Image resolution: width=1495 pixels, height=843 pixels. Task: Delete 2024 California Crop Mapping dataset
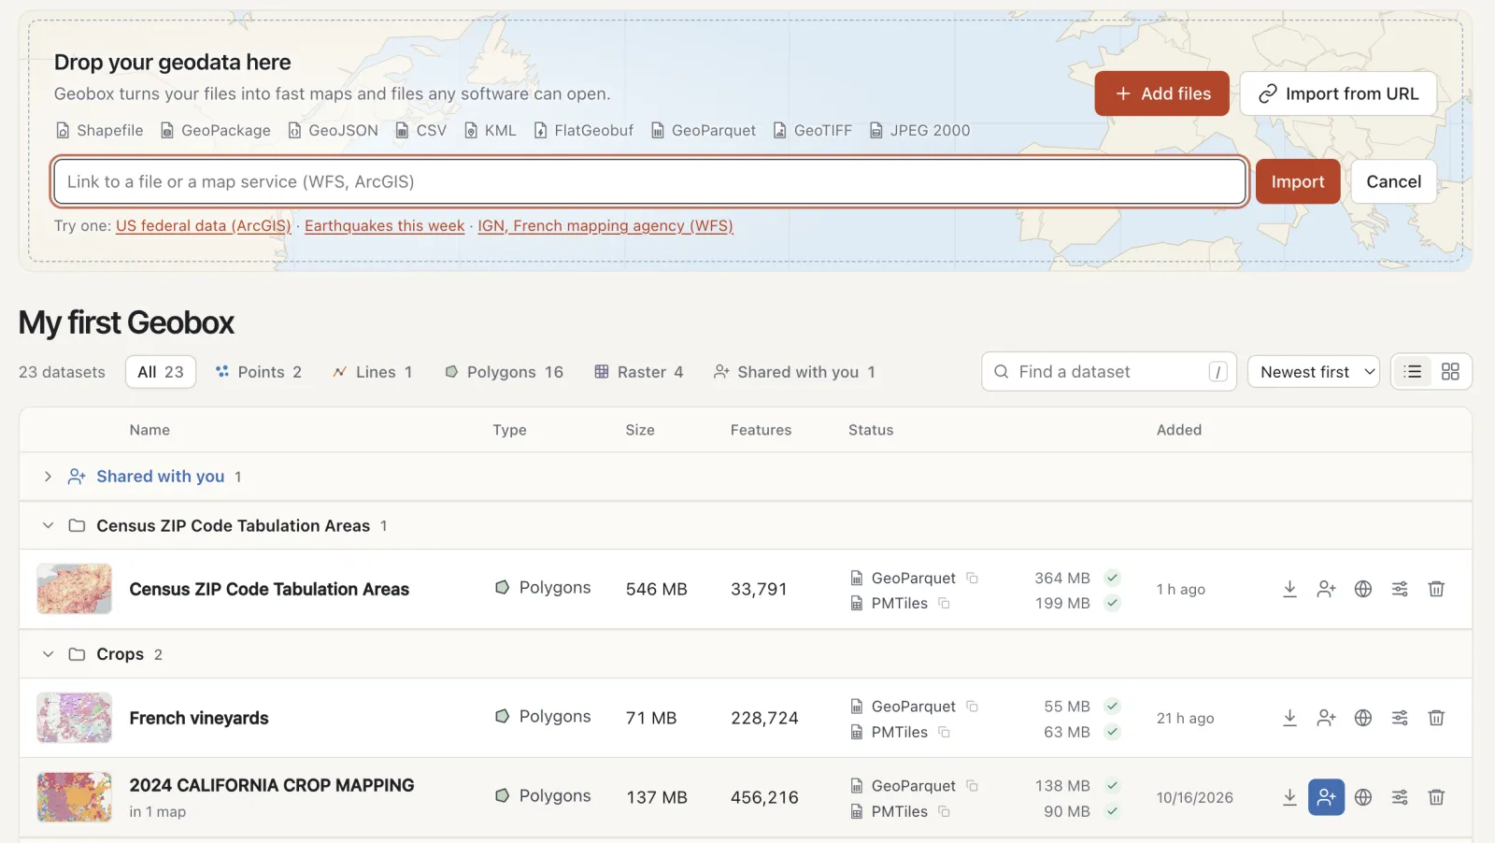point(1436,797)
